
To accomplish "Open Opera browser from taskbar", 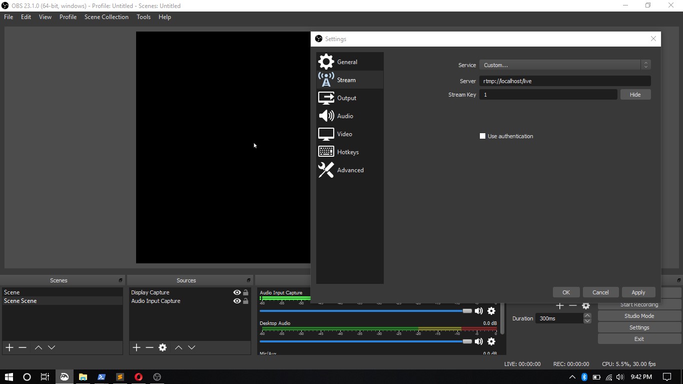I will [139, 377].
